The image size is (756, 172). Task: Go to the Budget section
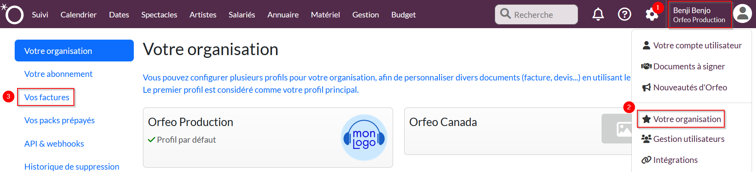pos(403,15)
